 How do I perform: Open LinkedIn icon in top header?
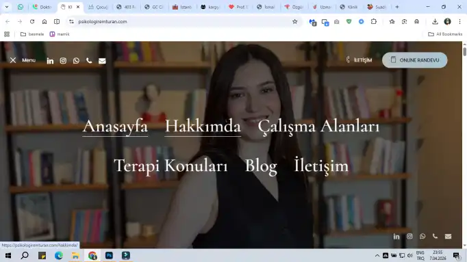[50, 61]
